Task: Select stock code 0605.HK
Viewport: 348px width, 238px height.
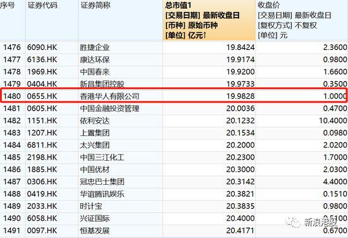Action: (x=42, y=108)
